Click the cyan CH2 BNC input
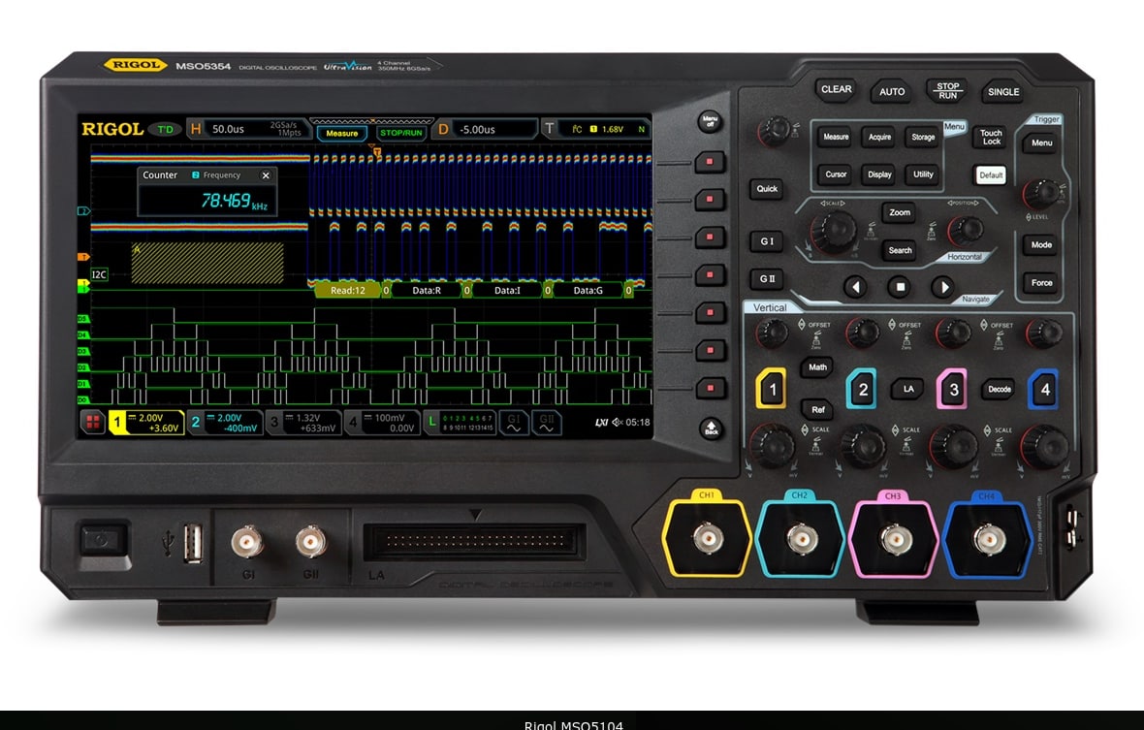The height and width of the screenshot is (730, 1144). [801, 539]
